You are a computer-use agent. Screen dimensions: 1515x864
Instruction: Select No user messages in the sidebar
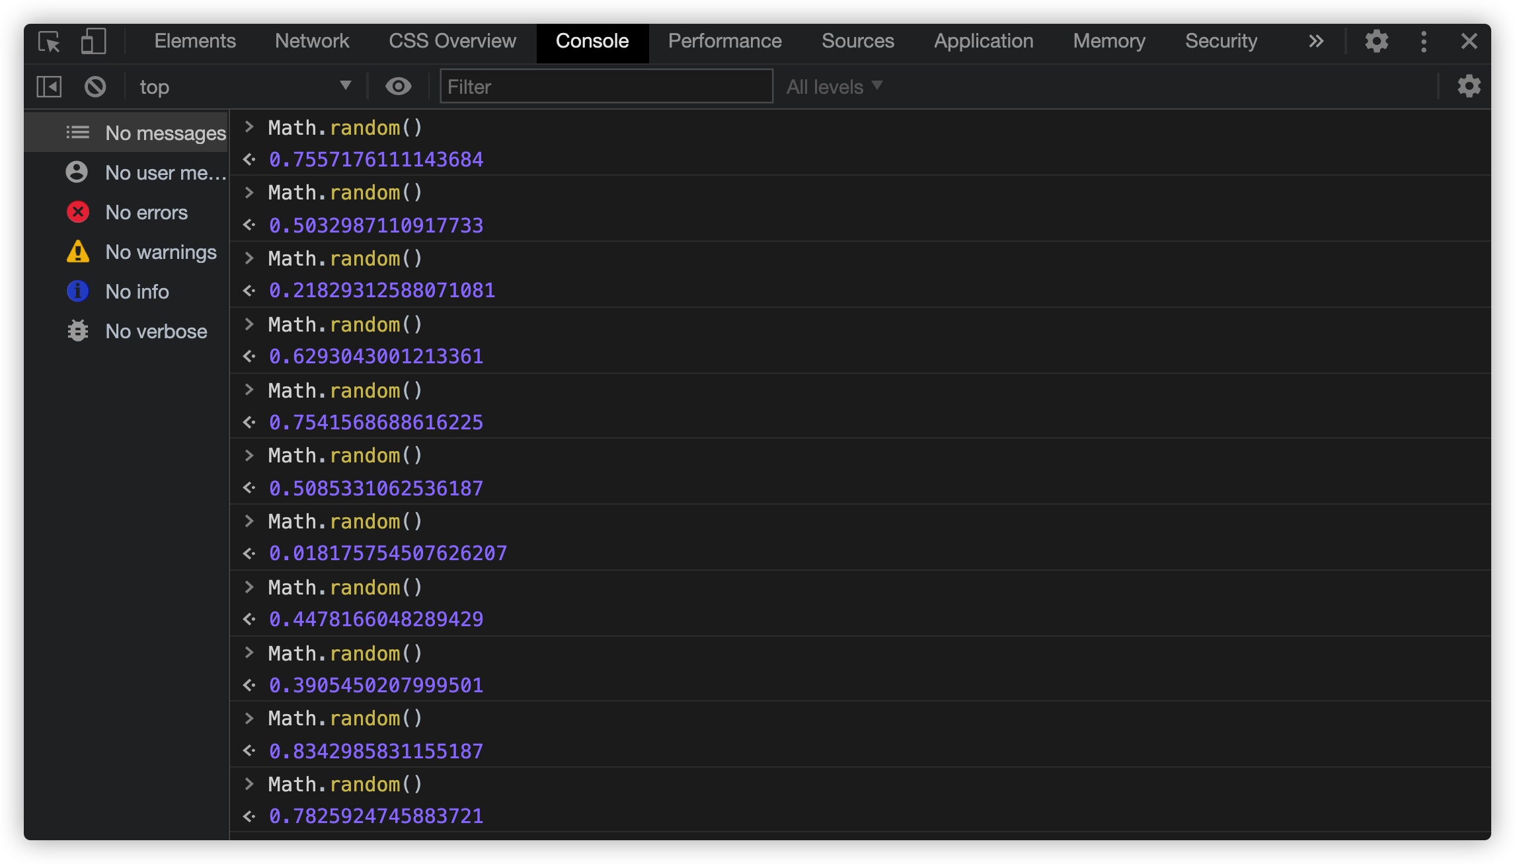126,172
